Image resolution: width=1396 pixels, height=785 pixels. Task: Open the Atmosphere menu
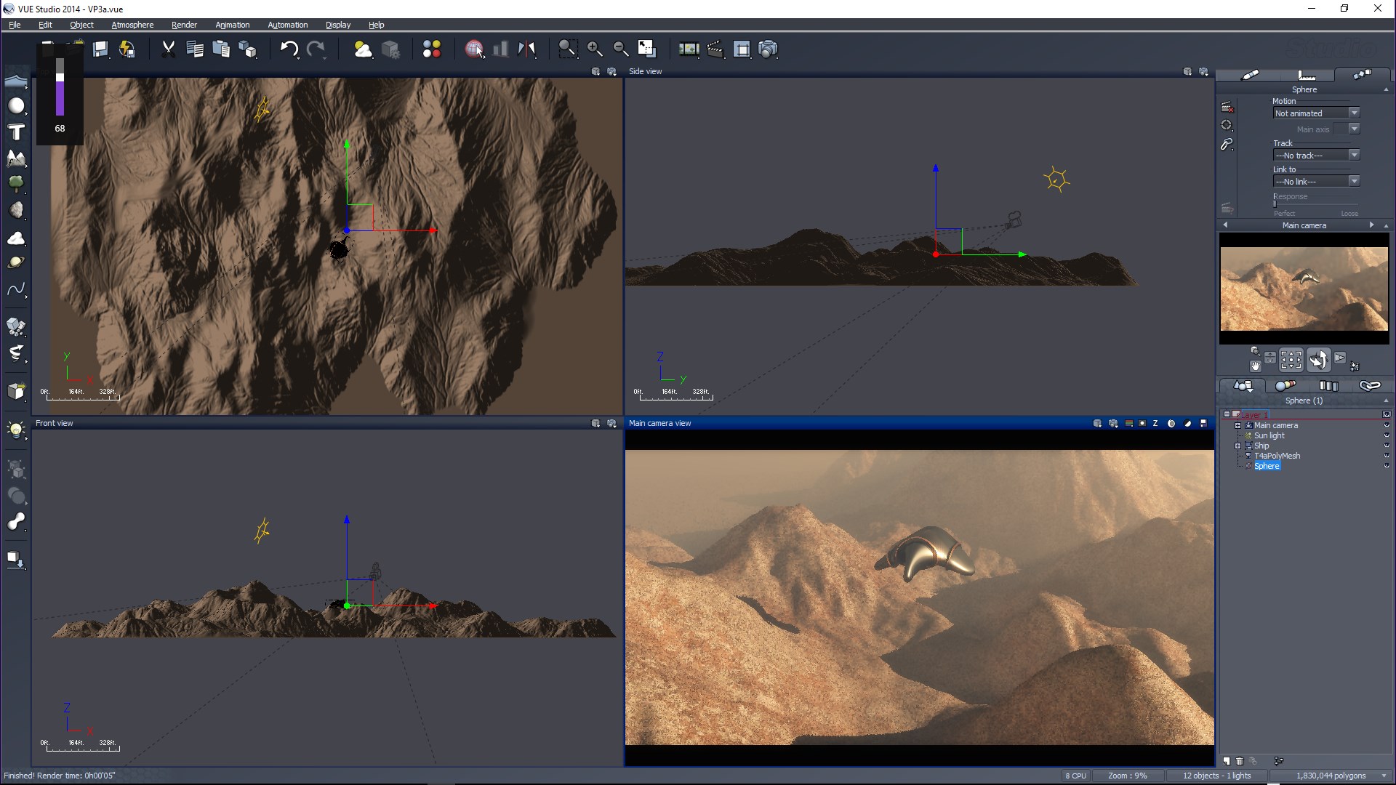132,25
